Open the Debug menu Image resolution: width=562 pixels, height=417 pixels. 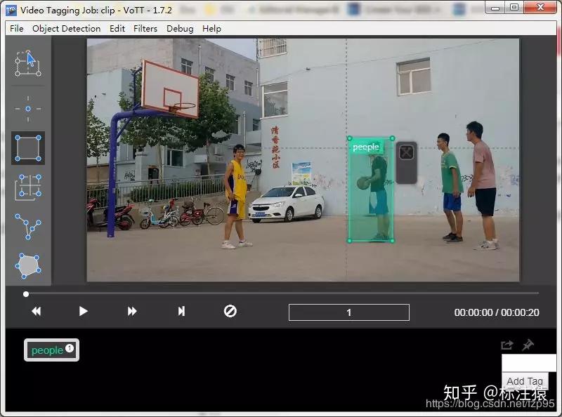point(179,29)
